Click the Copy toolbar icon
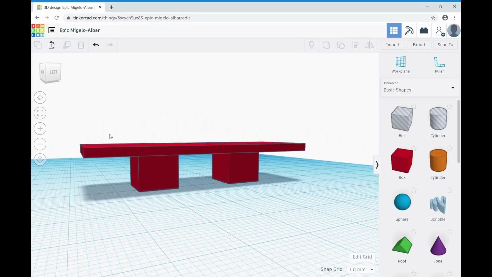Viewport: 492px width, 277px height. 38,45
